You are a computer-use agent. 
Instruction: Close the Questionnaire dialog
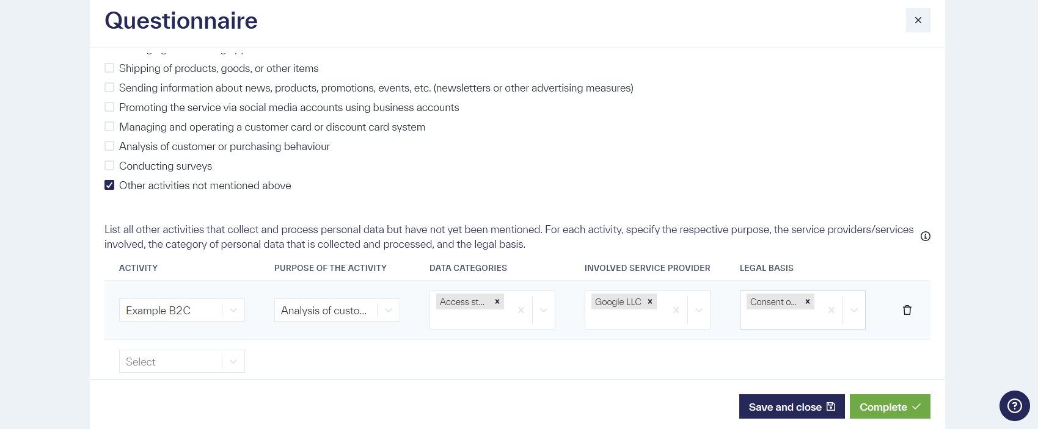click(918, 20)
